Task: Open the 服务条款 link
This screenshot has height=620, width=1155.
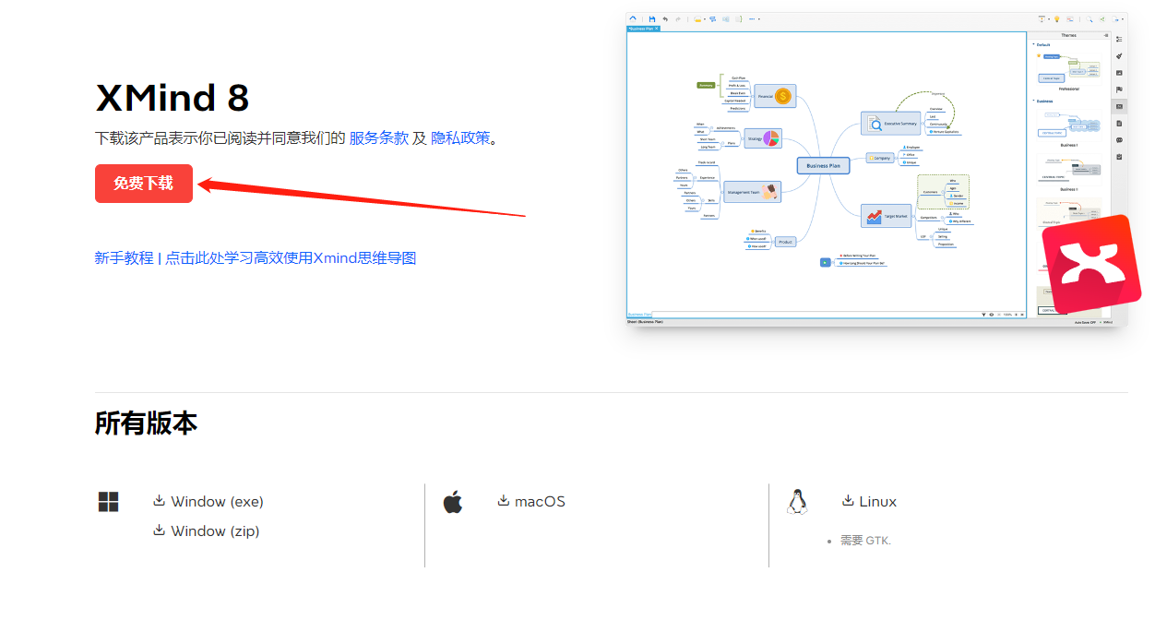Action: point(378,138)
